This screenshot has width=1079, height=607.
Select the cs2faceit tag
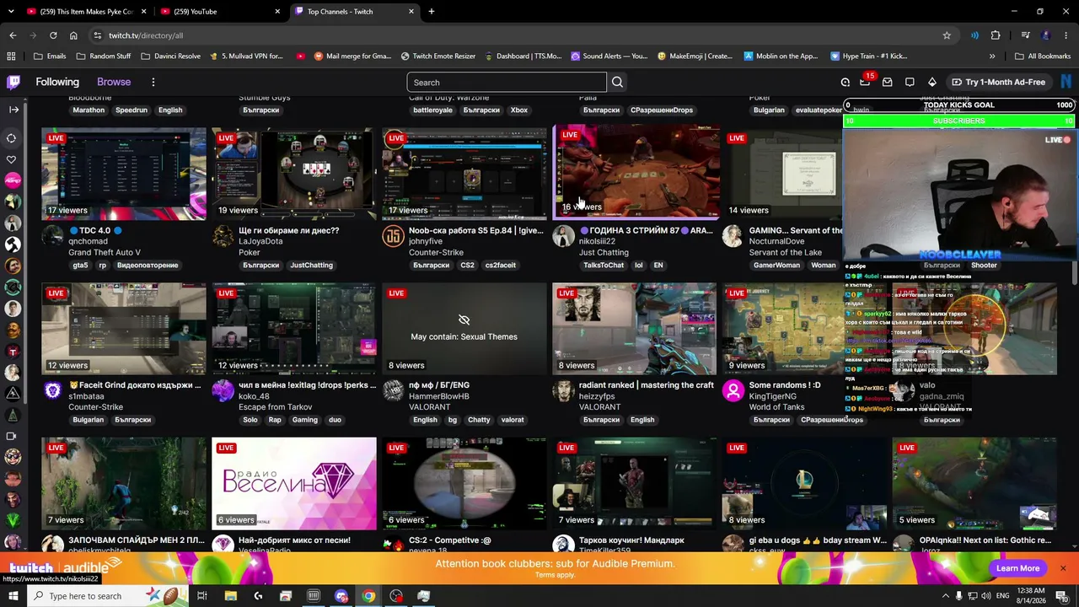click(x=501, y=266)
